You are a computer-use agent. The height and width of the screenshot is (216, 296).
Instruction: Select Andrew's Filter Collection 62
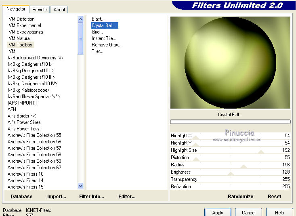pos(34,168)
